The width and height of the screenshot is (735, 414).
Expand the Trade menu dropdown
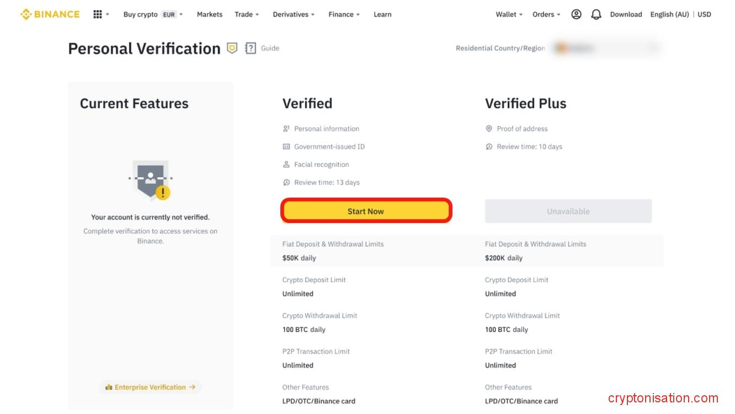(x=246, y=14)
